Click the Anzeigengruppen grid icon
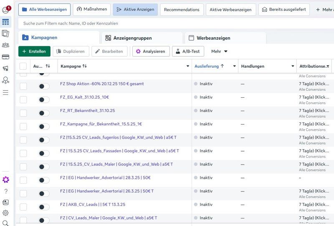The image size is (334, 226). coord(108,38)
